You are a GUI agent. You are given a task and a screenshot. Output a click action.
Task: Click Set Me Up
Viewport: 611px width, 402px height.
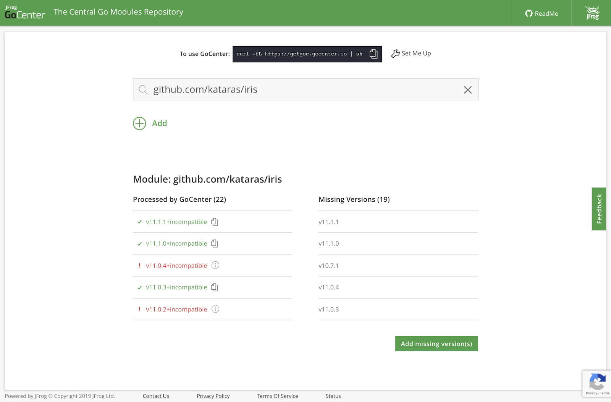(411, 53)
